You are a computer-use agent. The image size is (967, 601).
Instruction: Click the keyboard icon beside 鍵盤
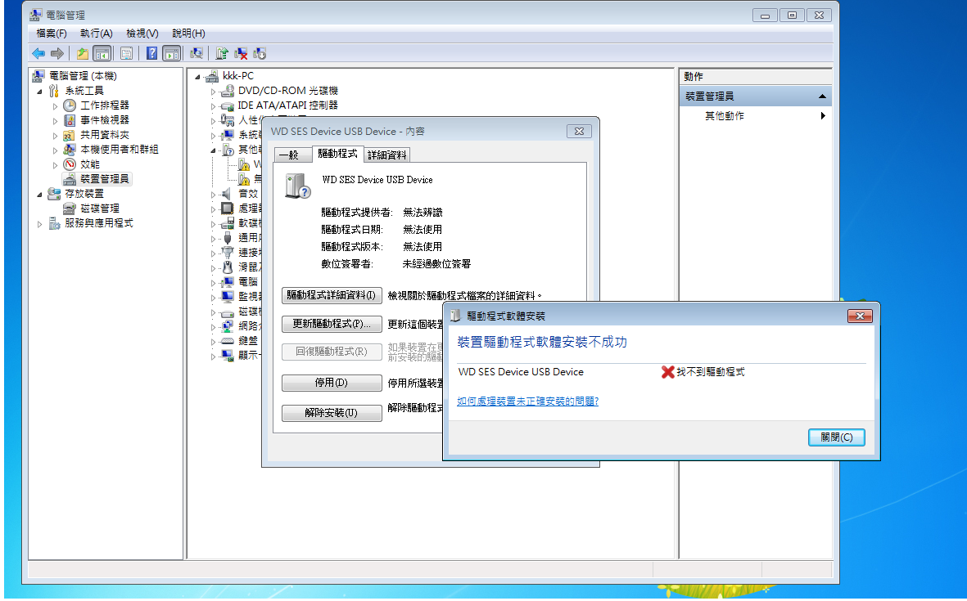tap(228, 340)
